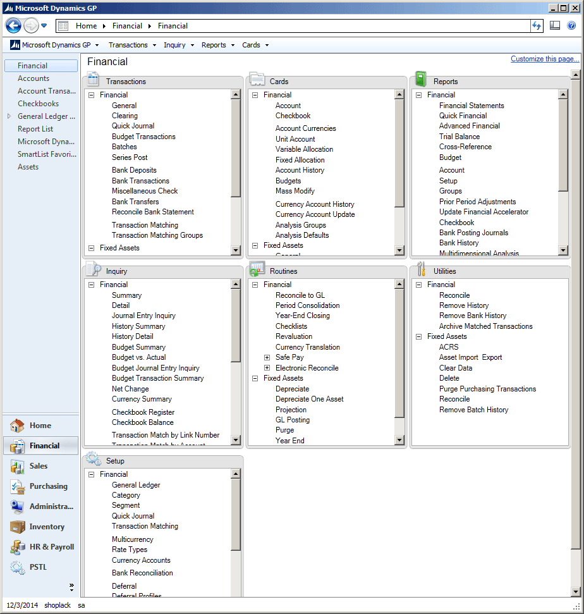Open Trial Balance report
This screenshot has width=584, height=614.
pyautogui.click(x=459, y=137)
